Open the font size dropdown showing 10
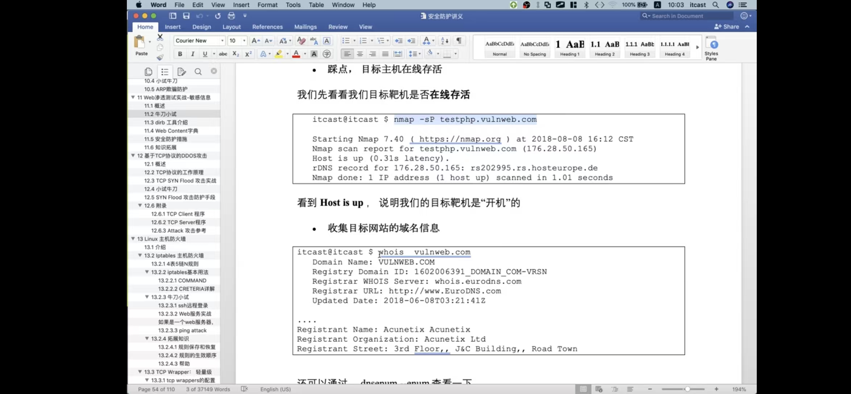The image size is (851, 394). point(244,41)
